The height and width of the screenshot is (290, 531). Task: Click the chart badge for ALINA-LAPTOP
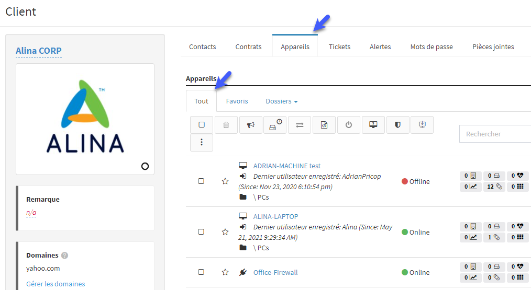click(470, 237)
